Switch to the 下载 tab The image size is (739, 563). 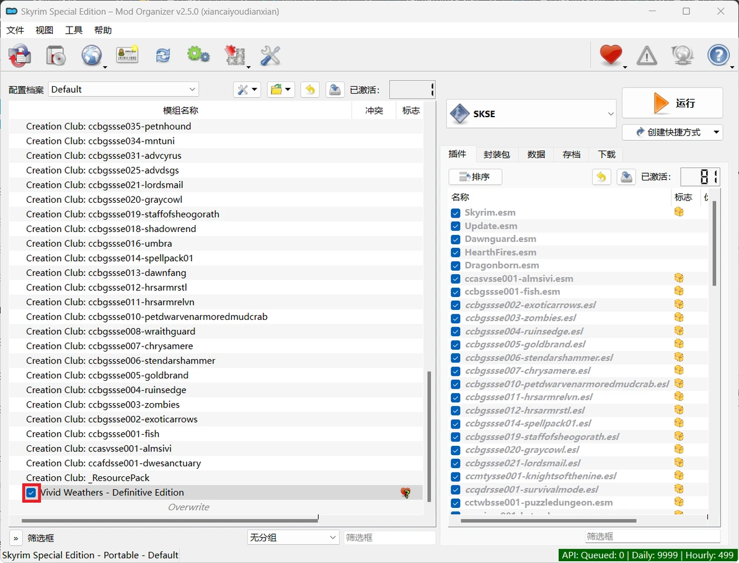(x=607, y=154)
